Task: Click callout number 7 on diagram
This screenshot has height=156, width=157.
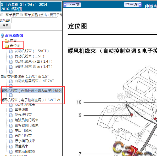Action: click(x=80, y=154)
